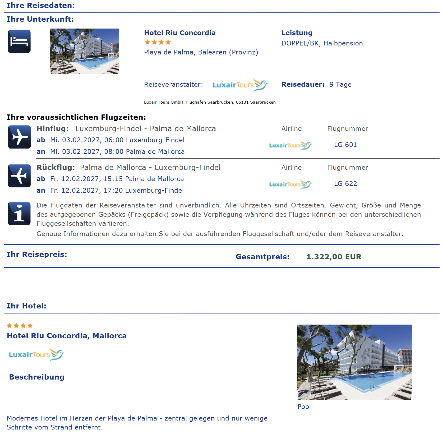Viewport: 443px width, 434px height.
Task: Click Playa de Palma, Balearen (Provinz) location
Action: click(201, 52)
